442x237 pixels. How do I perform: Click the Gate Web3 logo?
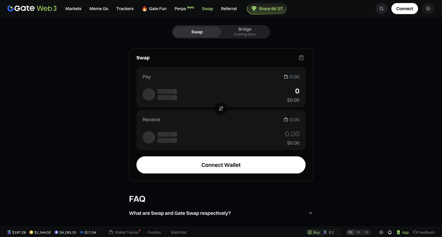pos(32,9)
